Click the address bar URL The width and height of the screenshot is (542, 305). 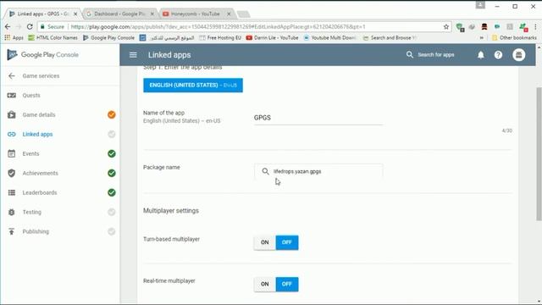click(x=218, y=26)
